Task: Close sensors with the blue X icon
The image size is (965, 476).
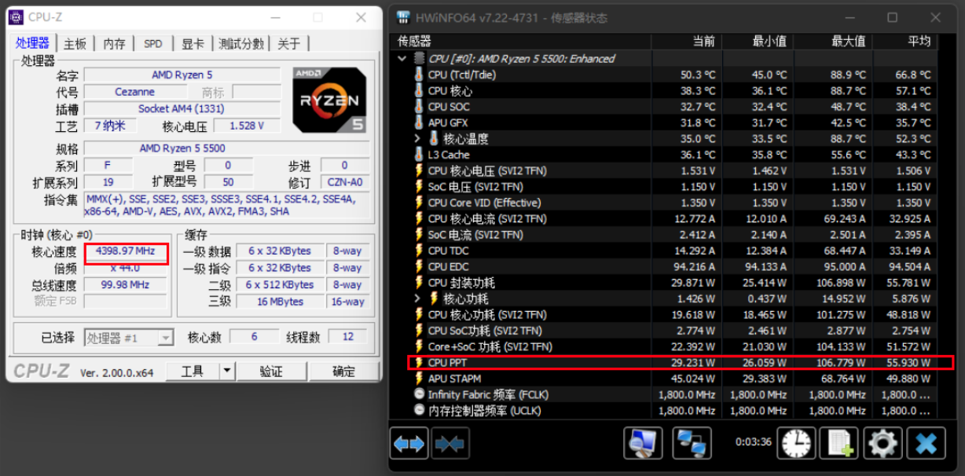Action: coord(926,444)
